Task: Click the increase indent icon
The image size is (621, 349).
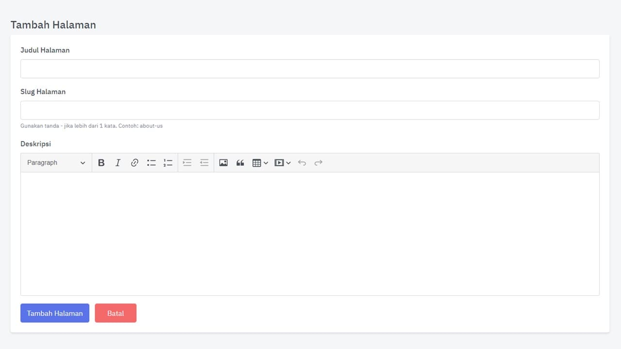Action: (x=187, y=163)
